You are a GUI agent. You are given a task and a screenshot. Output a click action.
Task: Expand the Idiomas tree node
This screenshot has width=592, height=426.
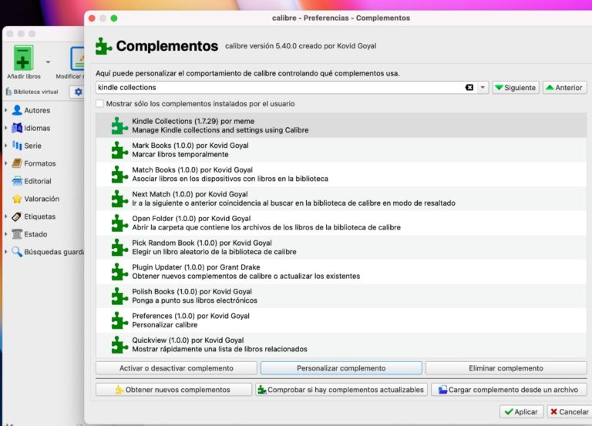click(x=6, y=128)
